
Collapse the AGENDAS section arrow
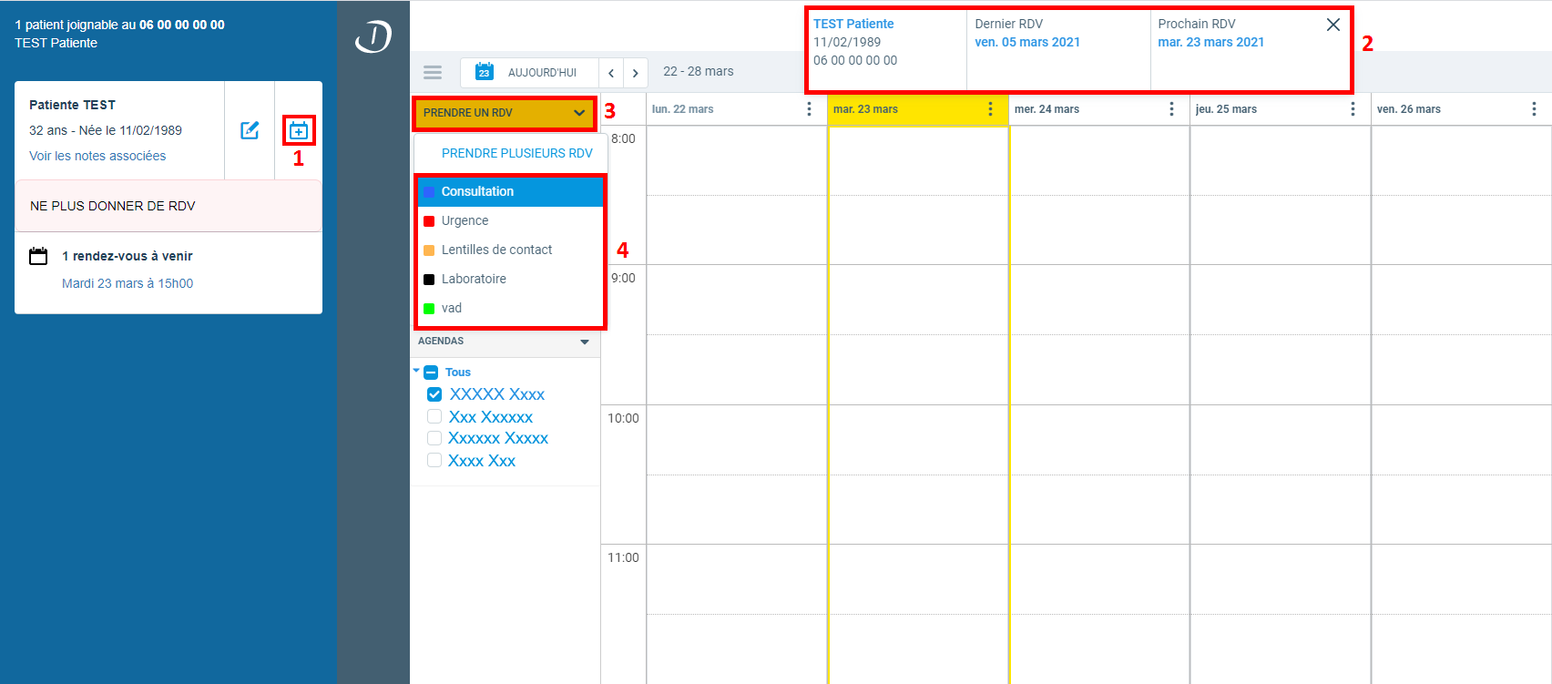click(585, 342)
